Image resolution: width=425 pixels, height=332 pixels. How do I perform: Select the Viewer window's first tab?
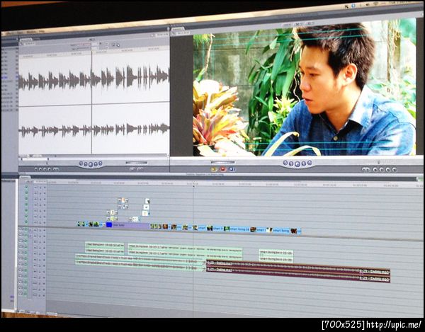click(x=25, y=40)
